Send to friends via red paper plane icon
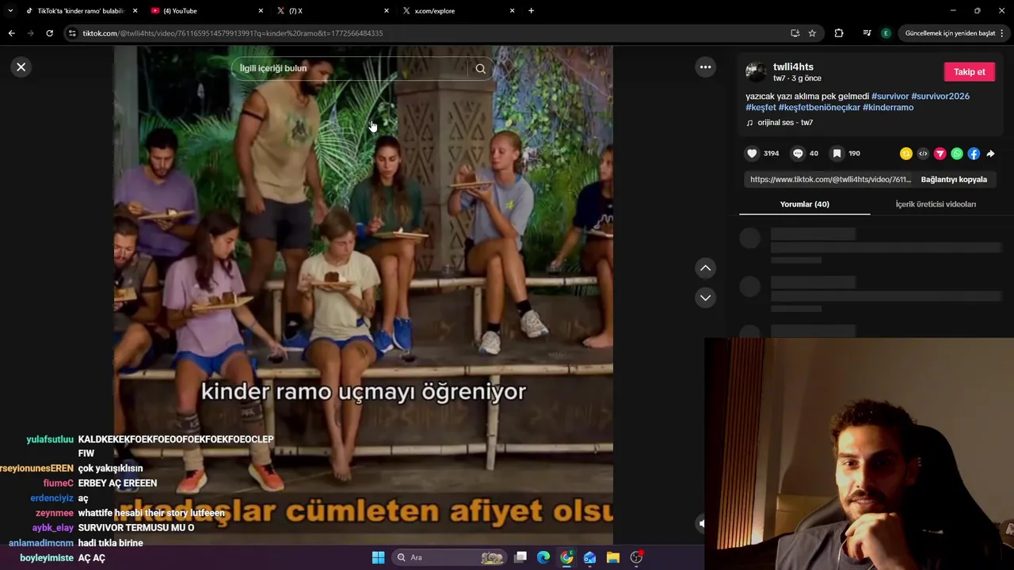Viewport: 1014px width, 570px height. (940, 154)
